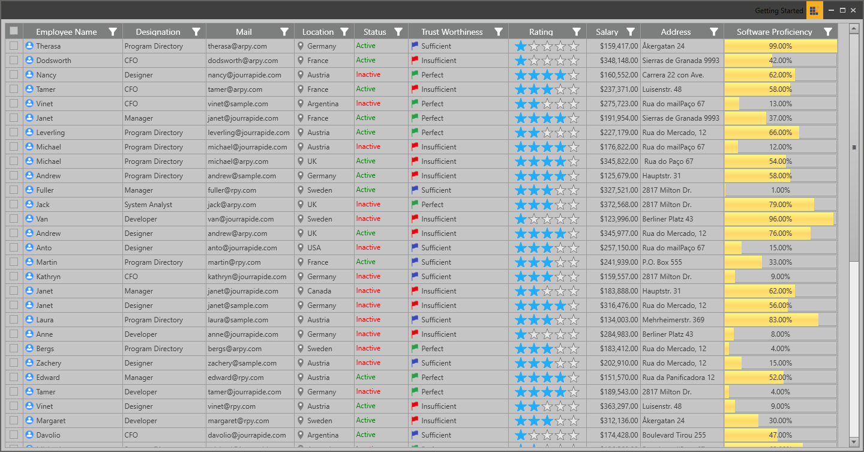The height and width of the screenshot is (452, 864).
Task: Open the Status column filter dropdown
Action: coord(398,31)
